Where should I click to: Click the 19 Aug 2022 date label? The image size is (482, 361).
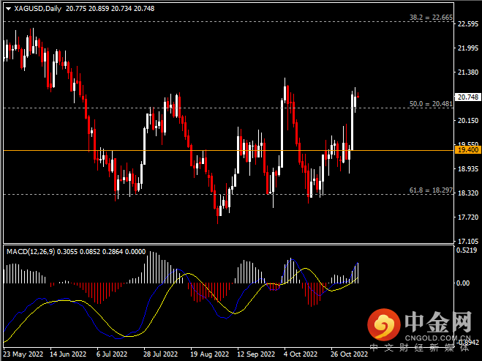[x=209, y=354]
